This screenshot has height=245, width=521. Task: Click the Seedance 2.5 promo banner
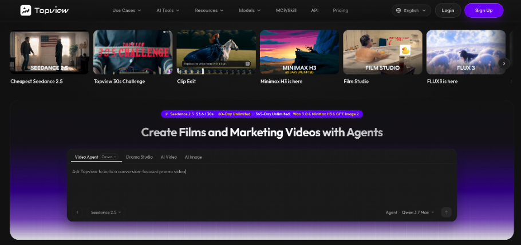pyautogui.click(x=262, y=114)
